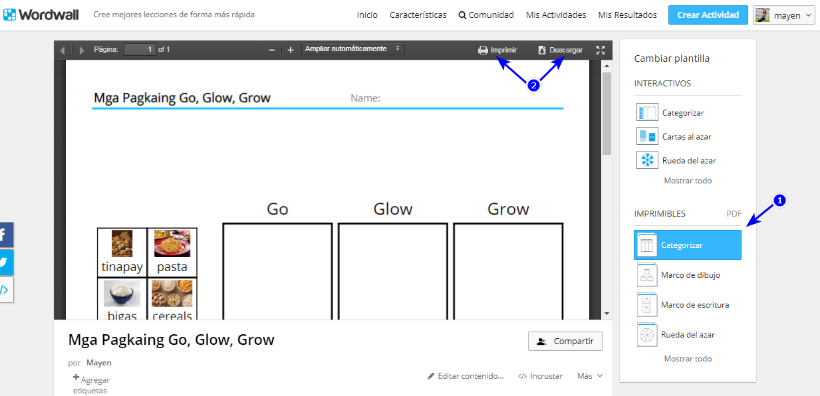Screen dimensions: 820x396
Task: Go to next PDF page arrow
Action: coord(82,50)
